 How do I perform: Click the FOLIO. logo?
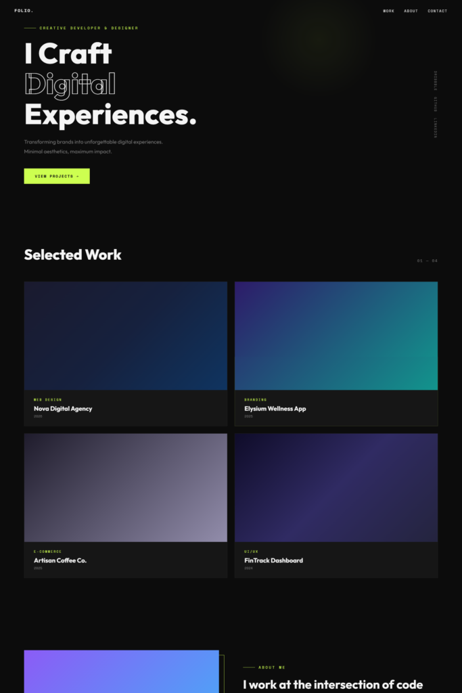pyautogui.click(x=24, y=11)
